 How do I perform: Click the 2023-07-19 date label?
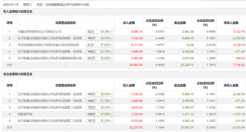pyautogui.click(x=11, y=5)
